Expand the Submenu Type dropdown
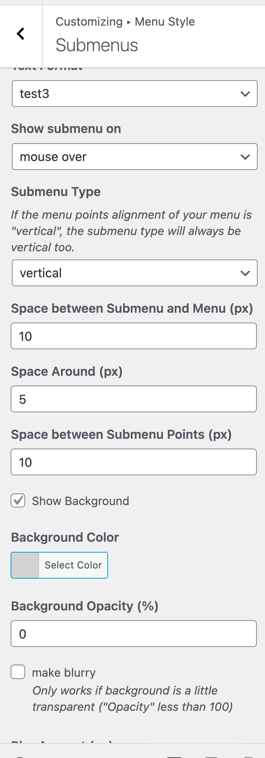This screenshot has height=758, width=265. tap(126, 273)
